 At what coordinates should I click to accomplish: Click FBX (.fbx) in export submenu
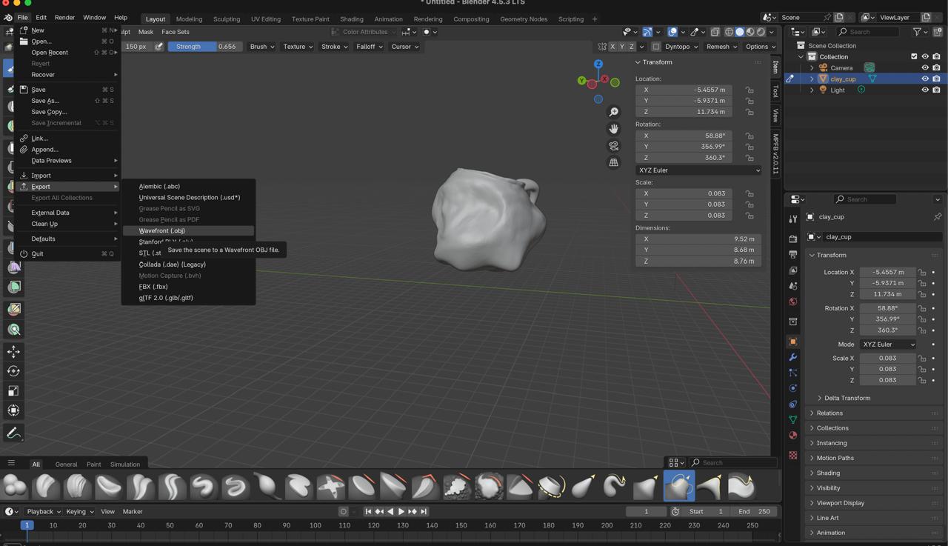click(153, 287)
